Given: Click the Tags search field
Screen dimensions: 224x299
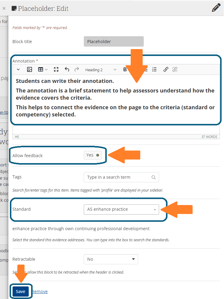Looking at the screenshot, I should click(x=121, y=177).
